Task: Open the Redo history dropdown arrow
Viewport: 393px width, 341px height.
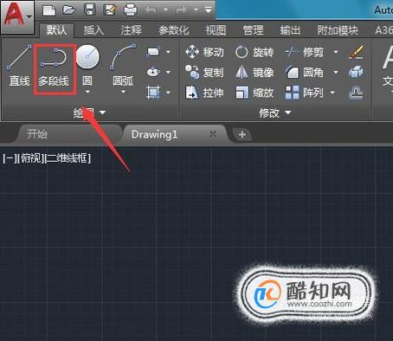Action: [196, 10]
